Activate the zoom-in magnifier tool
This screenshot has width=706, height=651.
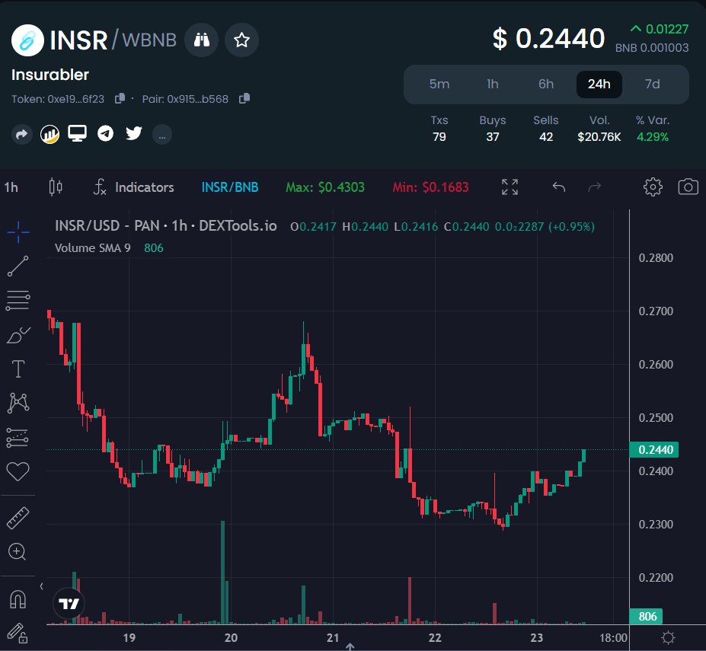(18, 551)
